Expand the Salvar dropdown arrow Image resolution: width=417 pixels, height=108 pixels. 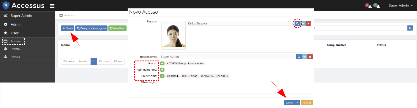[298, 103]
